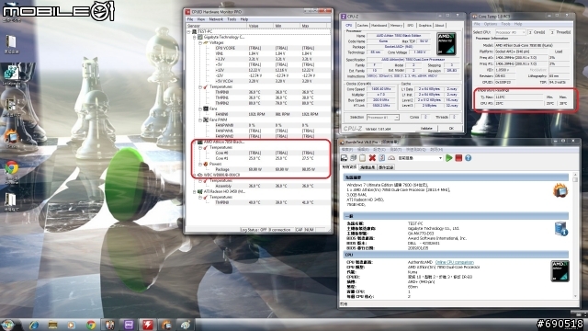Click the test preferences checklist icon in BurnInTest

click(382, 158)
